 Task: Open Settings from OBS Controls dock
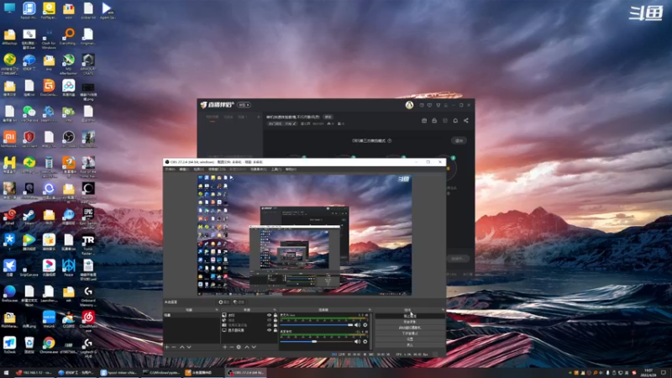[410, 339]
